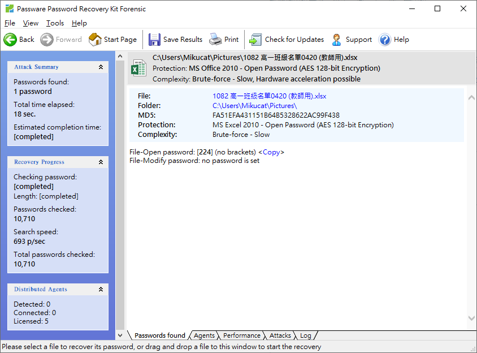477x353 pixels.
Task: Click the Back toolbar label
Action: tap(27, 40)
